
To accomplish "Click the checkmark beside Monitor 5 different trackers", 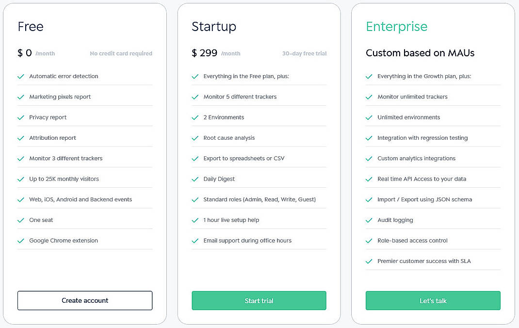I will click(195, 97).
